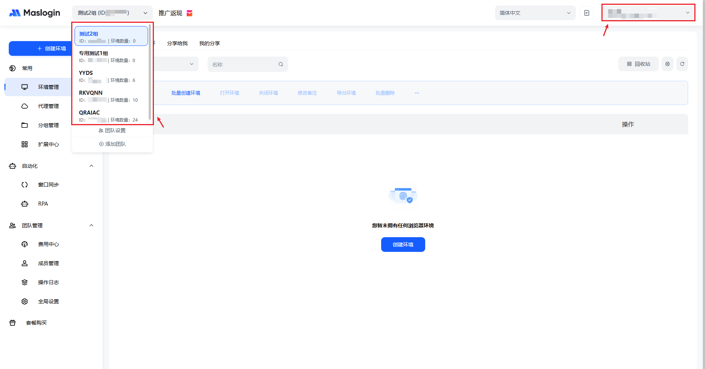Open the more actions ellipsis in the batch toolbar
Viewport: 705px width, 369px height.
[x=417, y=93]
